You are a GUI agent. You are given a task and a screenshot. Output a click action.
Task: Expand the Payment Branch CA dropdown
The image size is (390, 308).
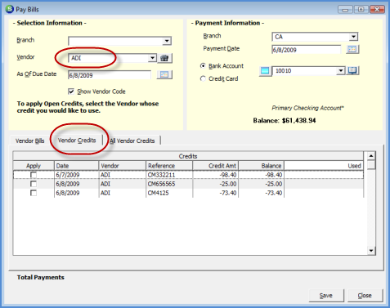353,37
